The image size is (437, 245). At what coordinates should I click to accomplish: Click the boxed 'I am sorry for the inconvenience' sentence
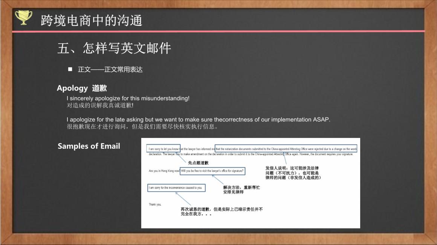tap(176, 188)
